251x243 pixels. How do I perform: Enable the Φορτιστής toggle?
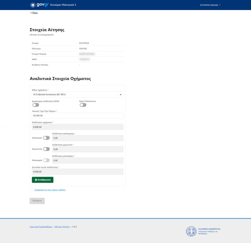[46, 149]
